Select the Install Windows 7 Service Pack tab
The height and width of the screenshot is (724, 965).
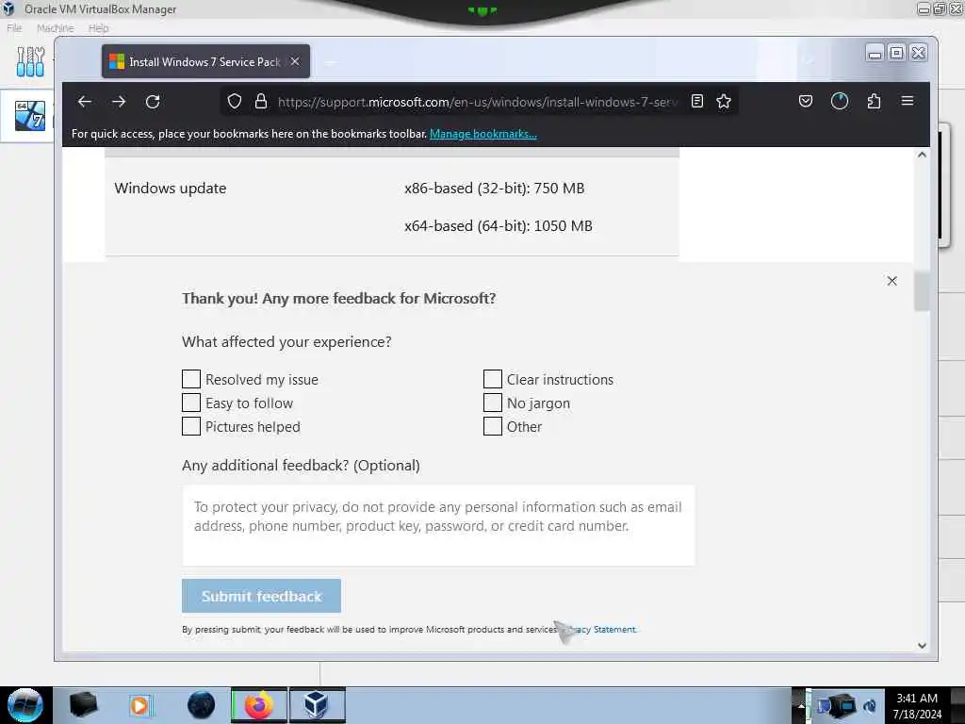tap(205, 61)
